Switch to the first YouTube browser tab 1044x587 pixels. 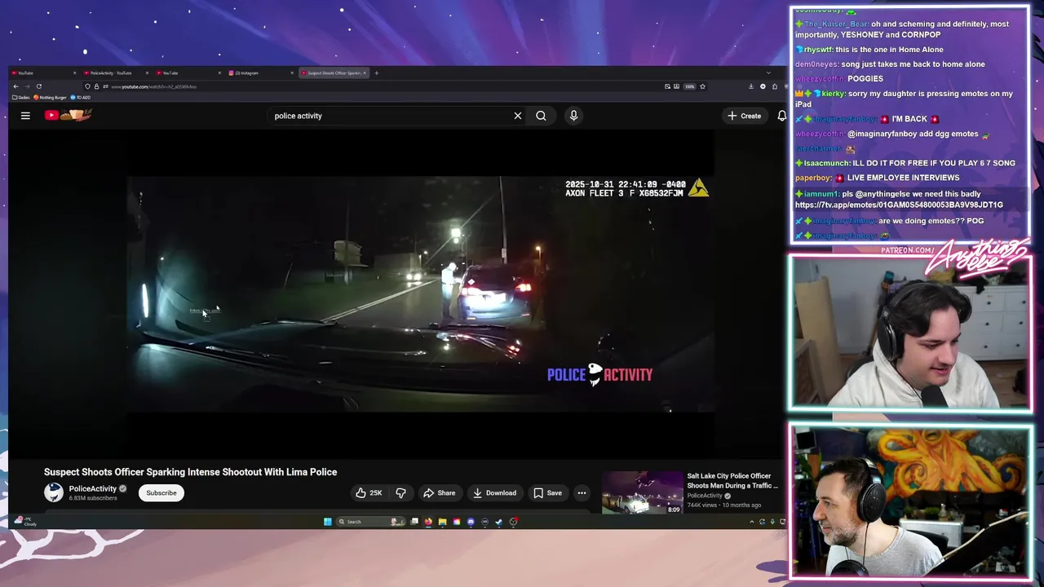42,73
